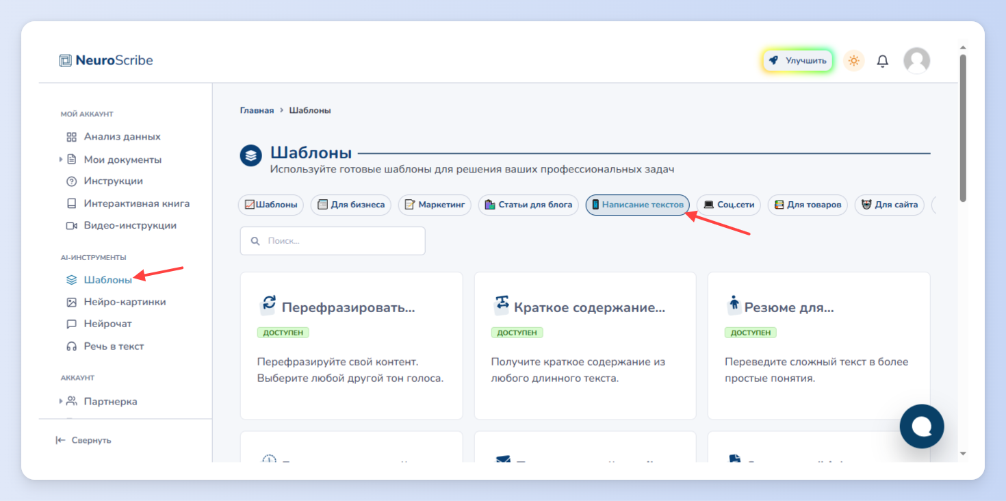
Task: Click the Шаблоны layers icon in sidebar
Action: coord(71,280)
